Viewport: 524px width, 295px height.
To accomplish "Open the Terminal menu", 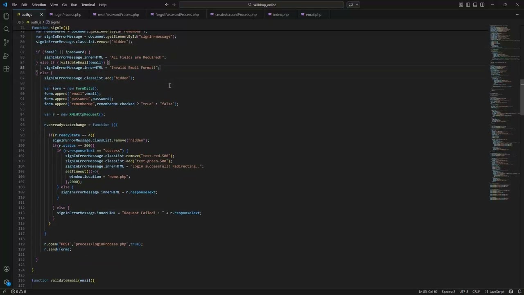I will (x=88, y=5).
